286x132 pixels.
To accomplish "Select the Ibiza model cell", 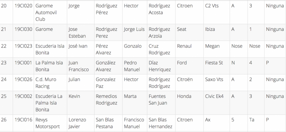I will 210,29.
